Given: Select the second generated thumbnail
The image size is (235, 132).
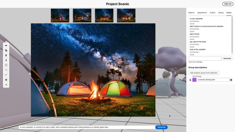Looking at the screenshot, I should (82, 15).
